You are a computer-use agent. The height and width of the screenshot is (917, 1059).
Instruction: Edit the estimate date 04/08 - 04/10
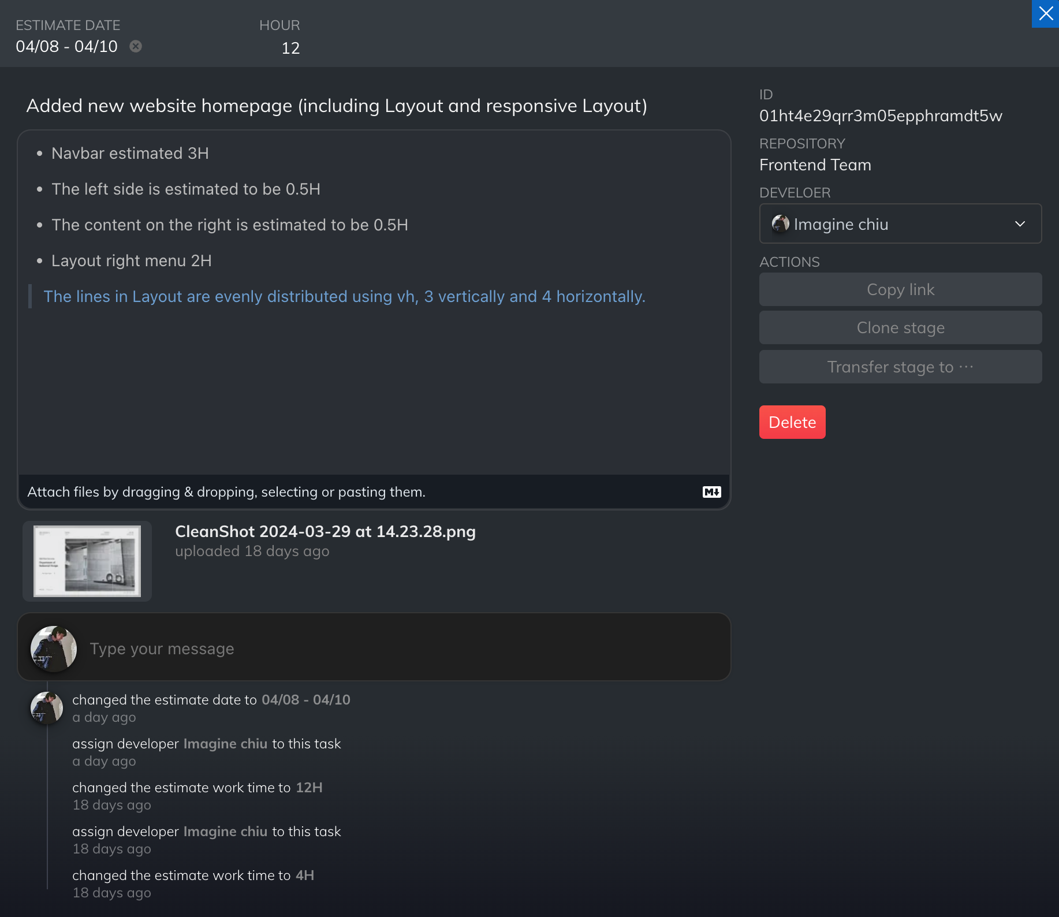pyautogui.click(x=67, y=46)
